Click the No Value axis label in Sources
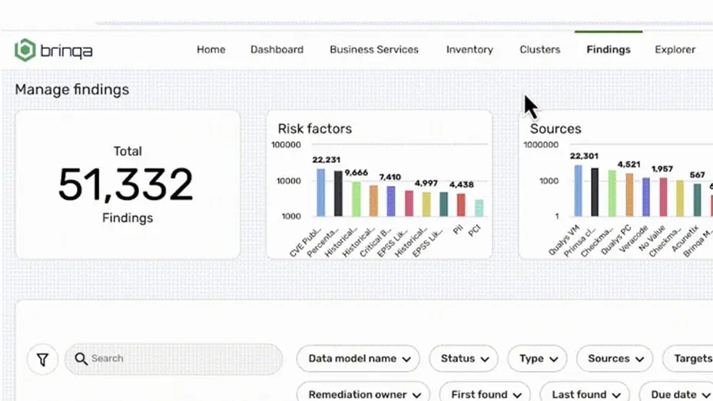 click(652, 237)
